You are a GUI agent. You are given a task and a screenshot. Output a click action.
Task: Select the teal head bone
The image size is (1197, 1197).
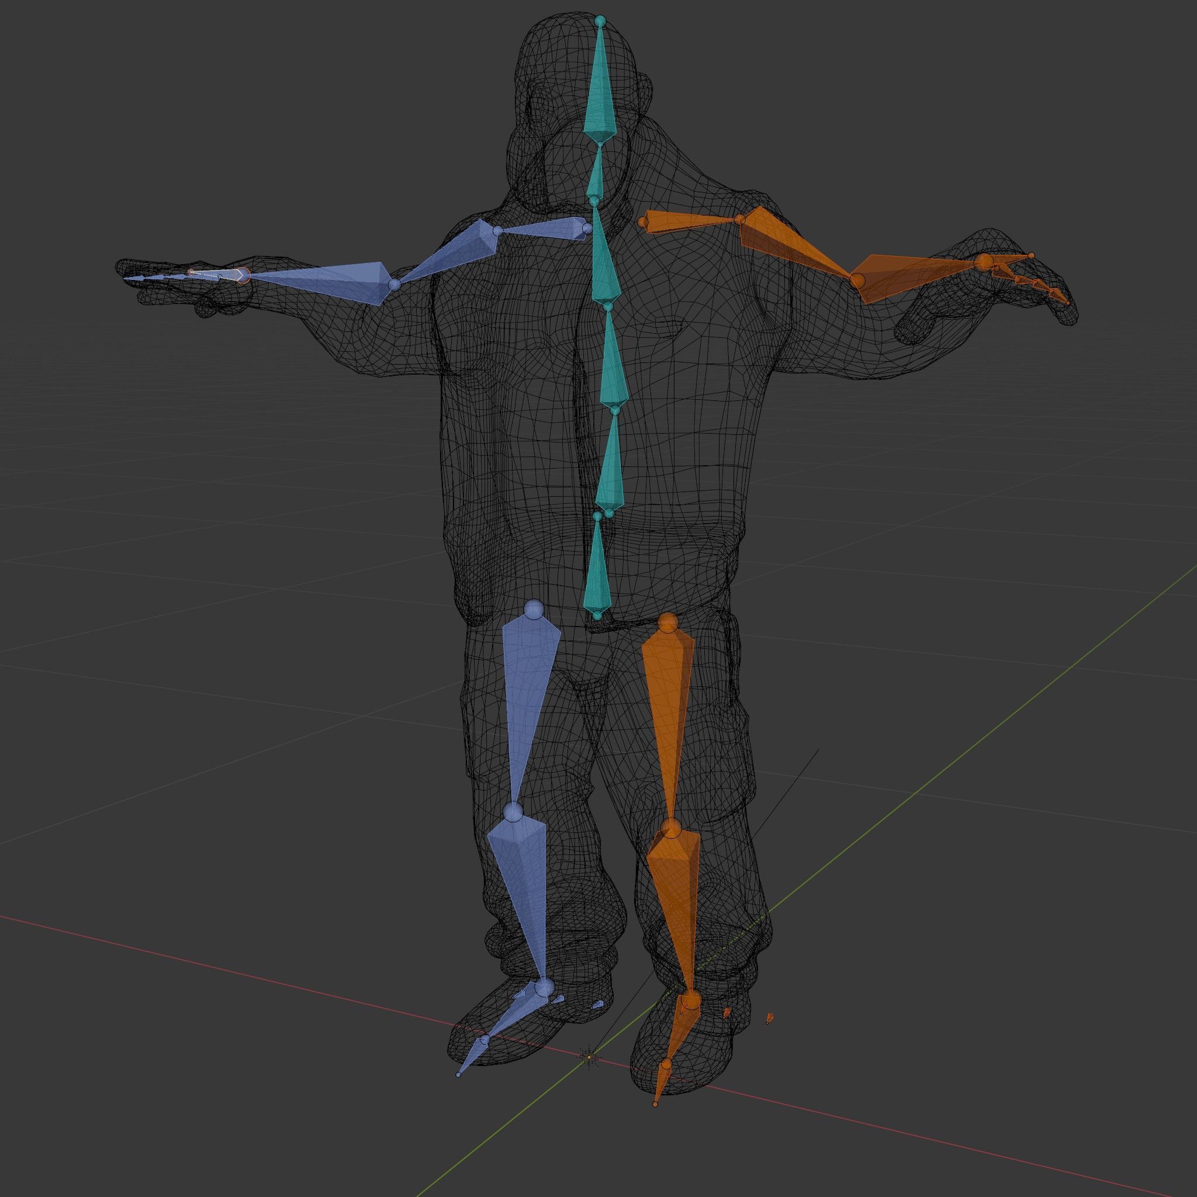(600, 93)
